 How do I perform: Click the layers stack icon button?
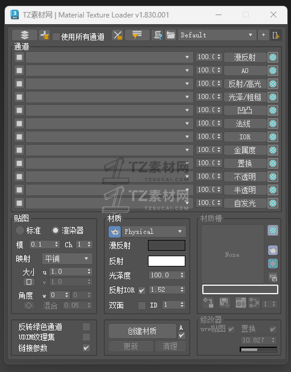[25, 35]
